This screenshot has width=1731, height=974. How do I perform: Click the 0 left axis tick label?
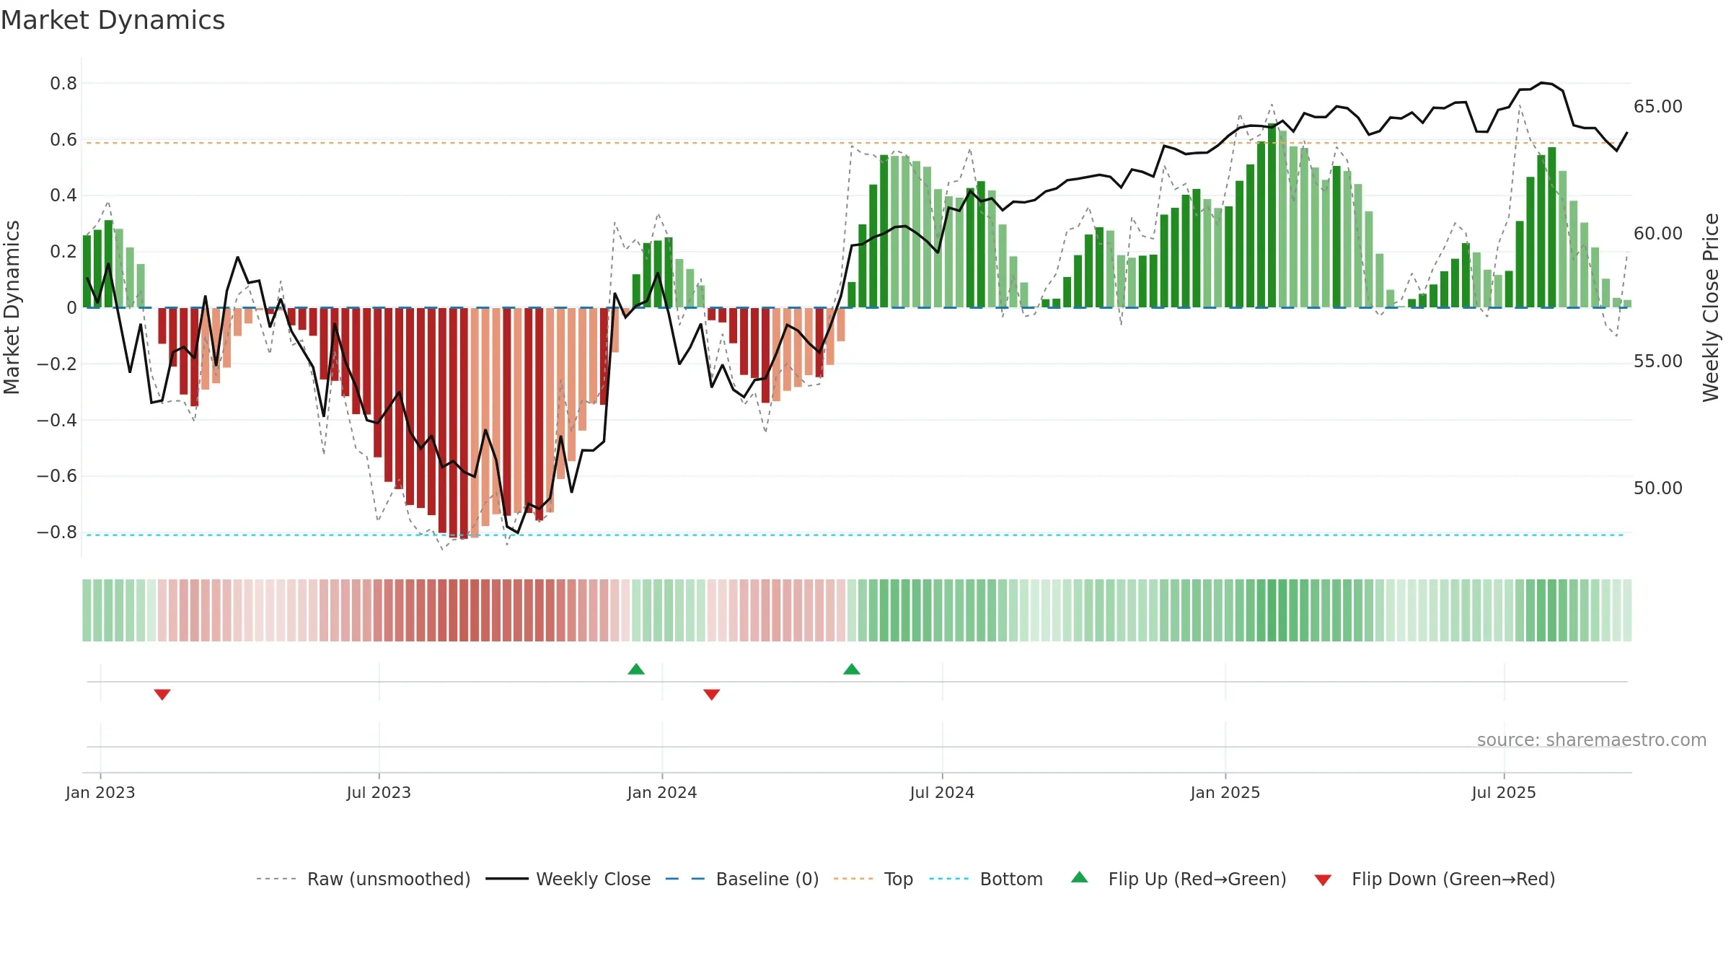71,308
